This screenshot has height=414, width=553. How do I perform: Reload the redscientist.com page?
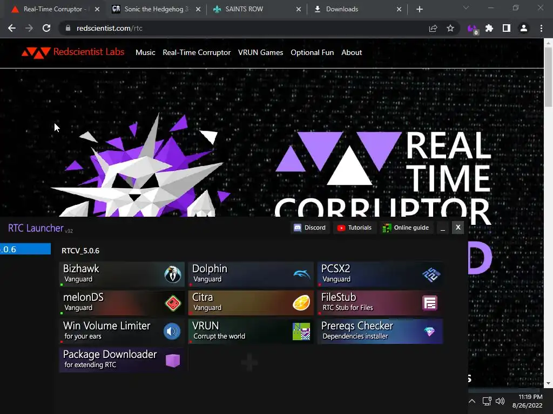[46, 28]
